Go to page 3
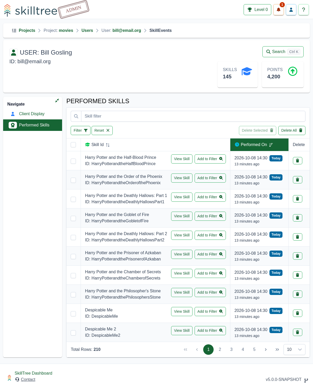Screen dimensions: 313x389 tap(231, 350)
